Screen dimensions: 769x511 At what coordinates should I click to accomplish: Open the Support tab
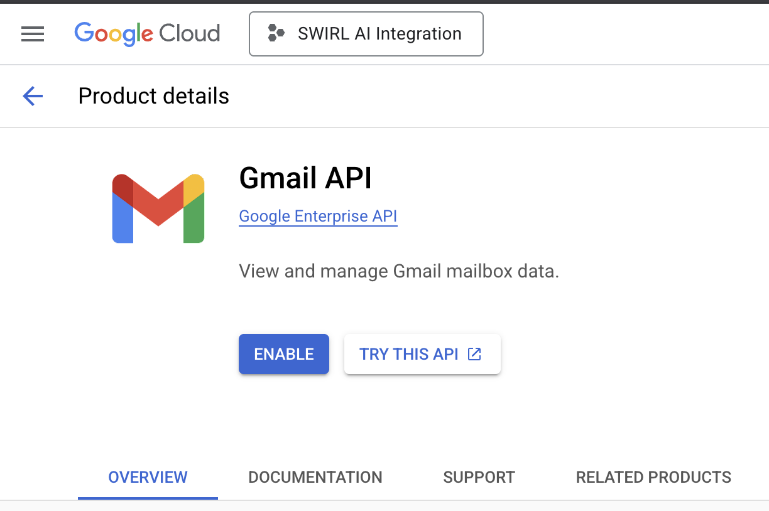tap(479, 477)
